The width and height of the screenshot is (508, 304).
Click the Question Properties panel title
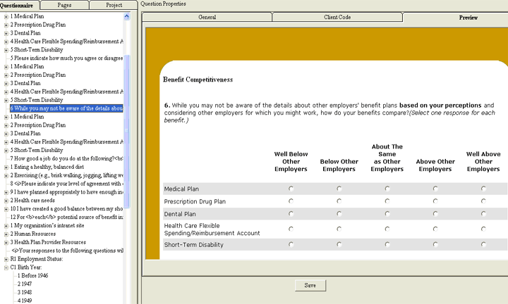pos(163,4)
